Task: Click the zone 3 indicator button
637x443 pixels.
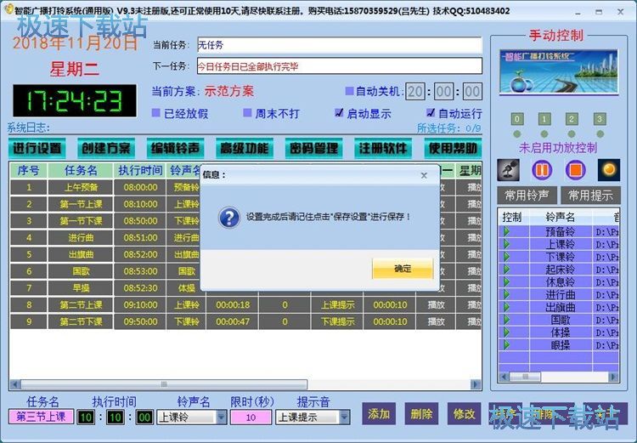Action: tap(600, 119)
